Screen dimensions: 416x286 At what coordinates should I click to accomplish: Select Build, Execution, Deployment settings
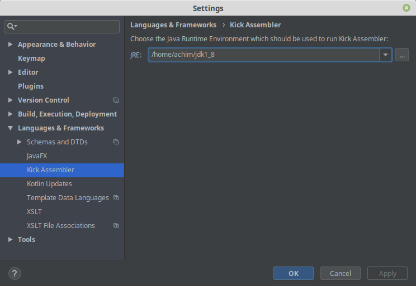(x=68, y=114)
